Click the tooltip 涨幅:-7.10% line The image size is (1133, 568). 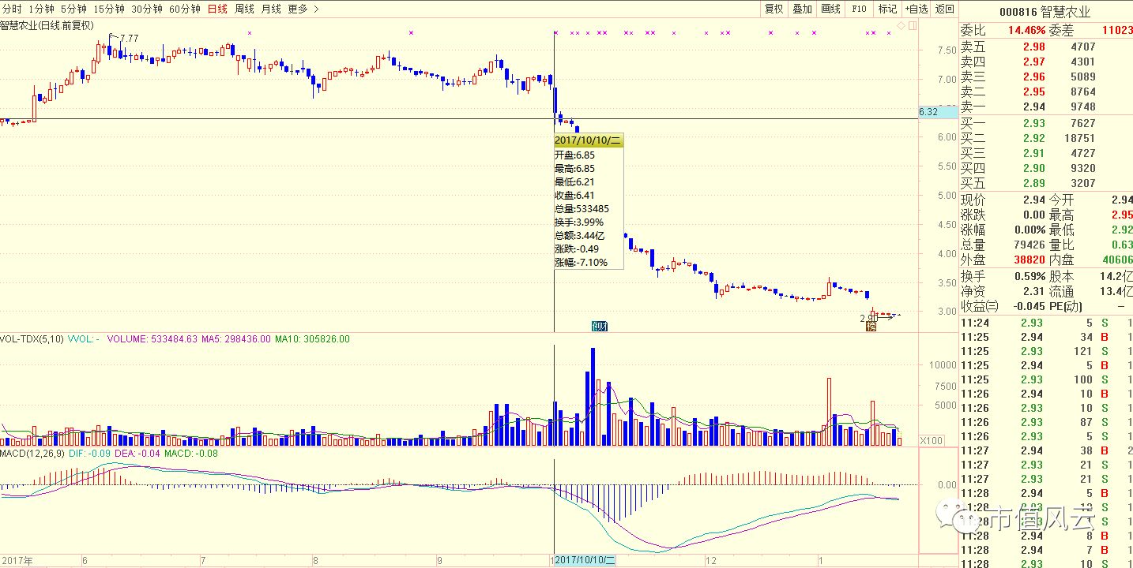pos(581,263)
